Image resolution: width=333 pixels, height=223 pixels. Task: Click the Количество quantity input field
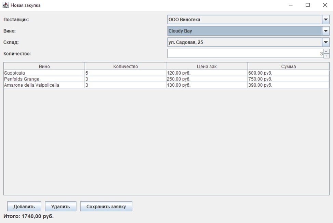pyautogui.click(x=245, y=54)
